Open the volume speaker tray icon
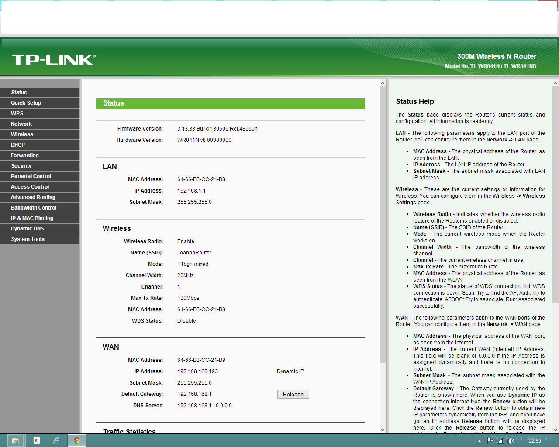 [511, 441]
